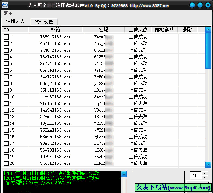Viewport: 213px width, 193px height.
Task: Enable the checkbox for row 6
Action: pos(6,70)
